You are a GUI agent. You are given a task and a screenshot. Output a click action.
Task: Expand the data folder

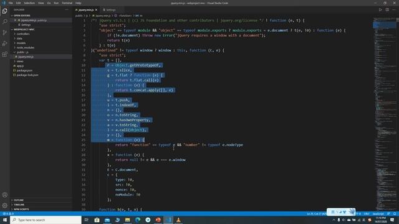[19, 39]
